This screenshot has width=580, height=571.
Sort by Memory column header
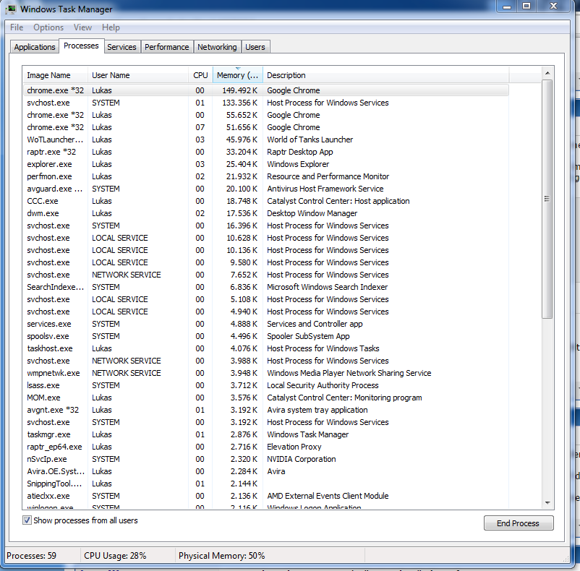(237, 75)
